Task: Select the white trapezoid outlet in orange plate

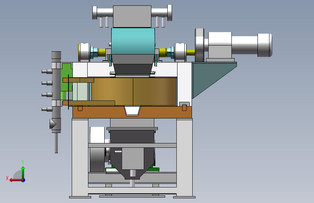Action: [132, 111]
